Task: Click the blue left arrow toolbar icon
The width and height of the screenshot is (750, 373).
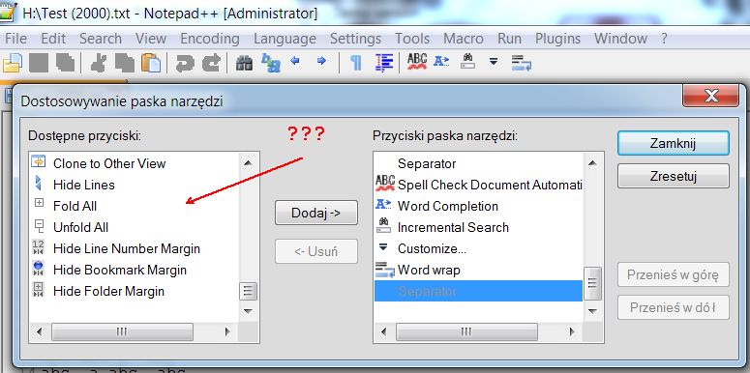Action: coord(295,61)
